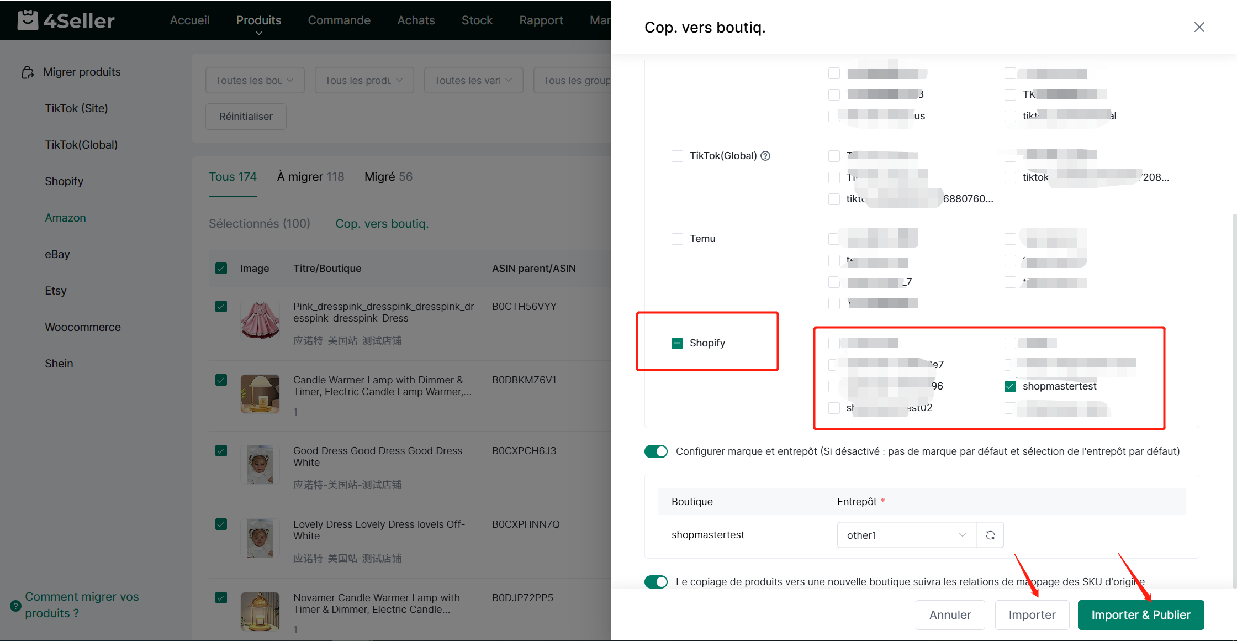The width and height of the screenshot is (1237, 641).
Task: Select TikTok(Global) in sidebar
Action: tap(81, 145)
